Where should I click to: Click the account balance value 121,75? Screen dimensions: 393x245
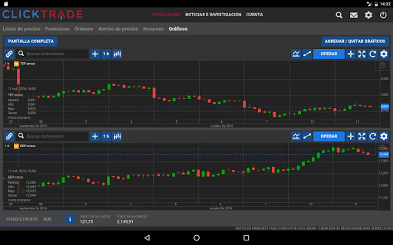pos(87,222)
